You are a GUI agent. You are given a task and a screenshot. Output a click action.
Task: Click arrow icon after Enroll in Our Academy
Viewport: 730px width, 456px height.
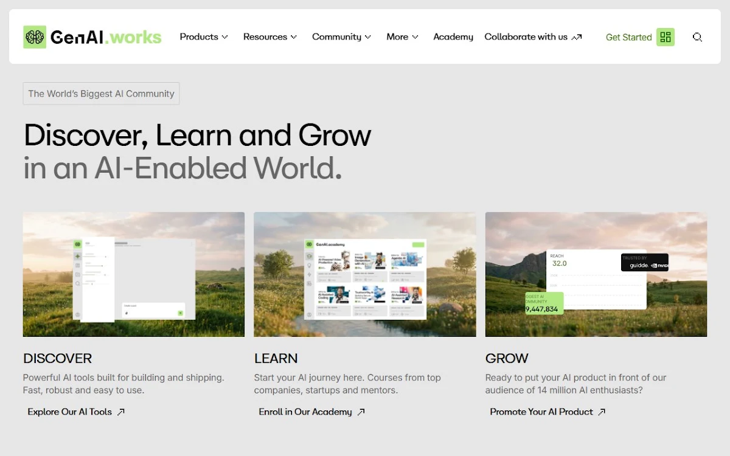[x=361, y=412]
